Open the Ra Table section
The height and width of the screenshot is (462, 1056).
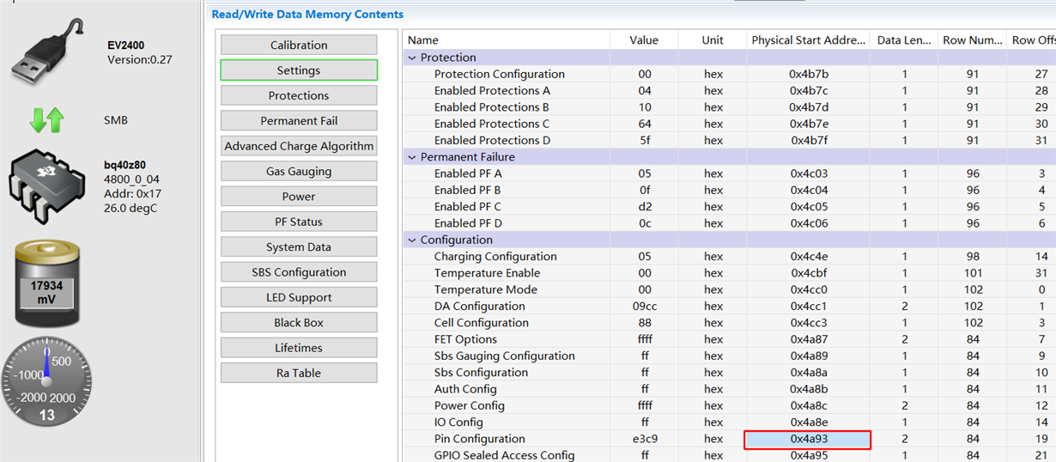point(299,373)
